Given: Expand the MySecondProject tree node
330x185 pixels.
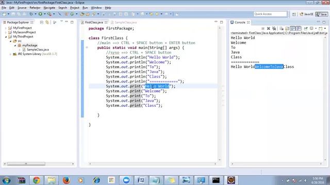Looking at the screenshot, I should click(x=6, y=32).
